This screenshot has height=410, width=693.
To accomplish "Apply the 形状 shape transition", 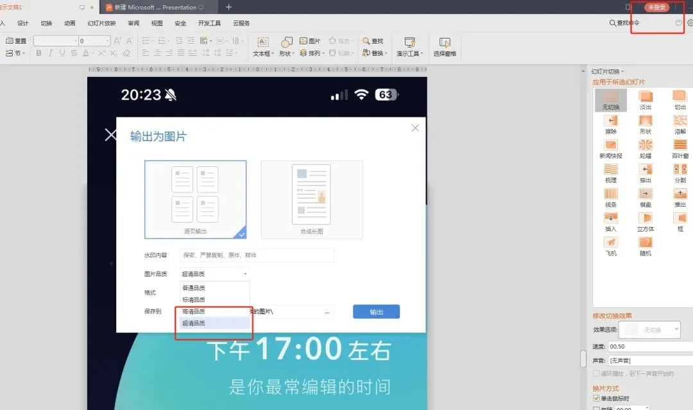I will coord(646,124).
